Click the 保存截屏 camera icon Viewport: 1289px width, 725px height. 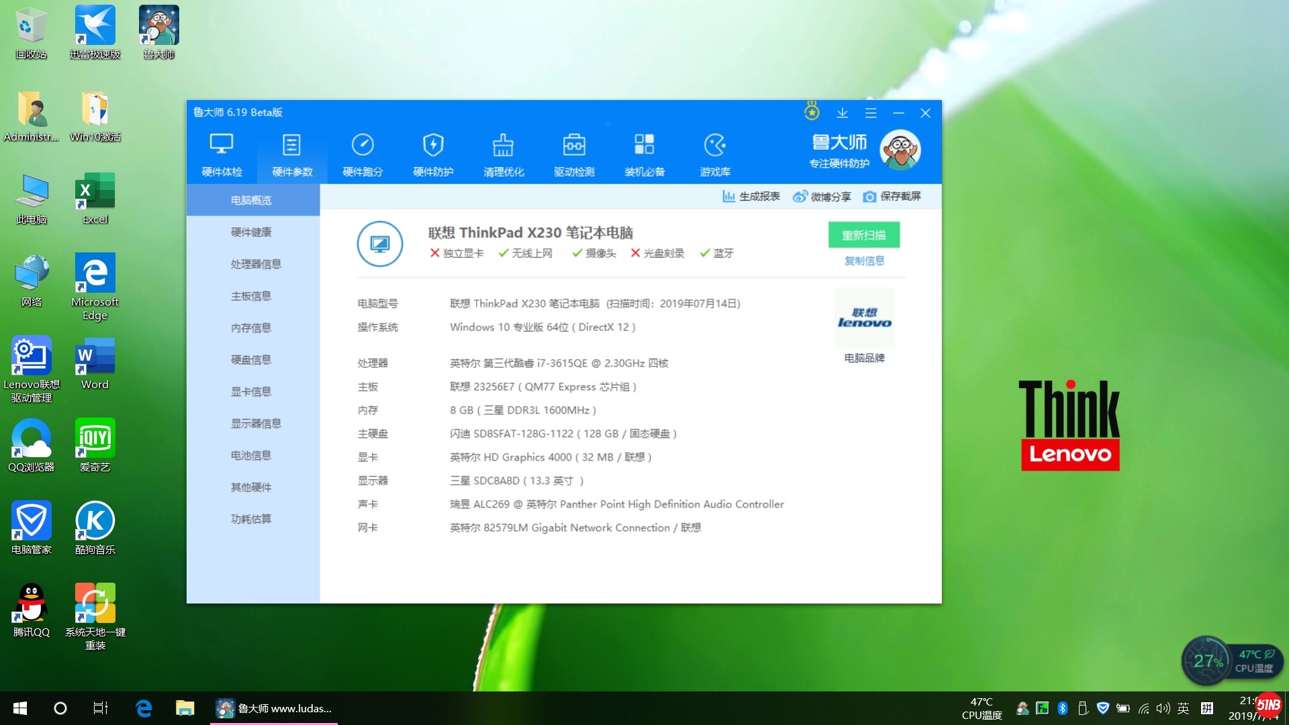869,197
